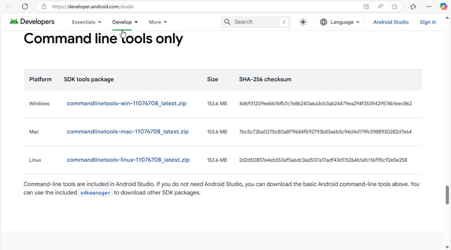The width and height of the screenshot is (451, 250).
Task: Click the split screen browser icon
Action: point(366,6)
